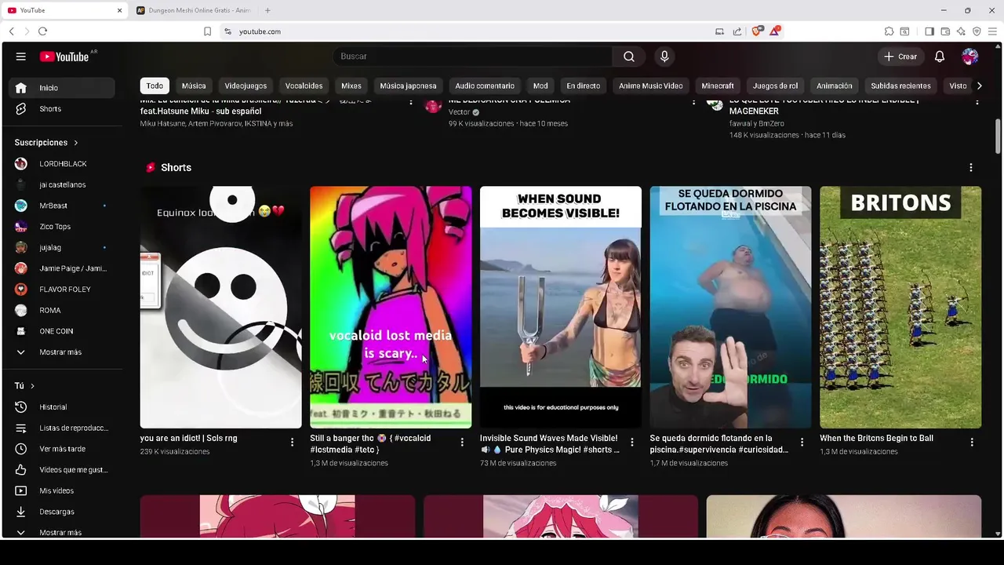
Task: Open the notifications bell
Action: (x=939, y=56)
